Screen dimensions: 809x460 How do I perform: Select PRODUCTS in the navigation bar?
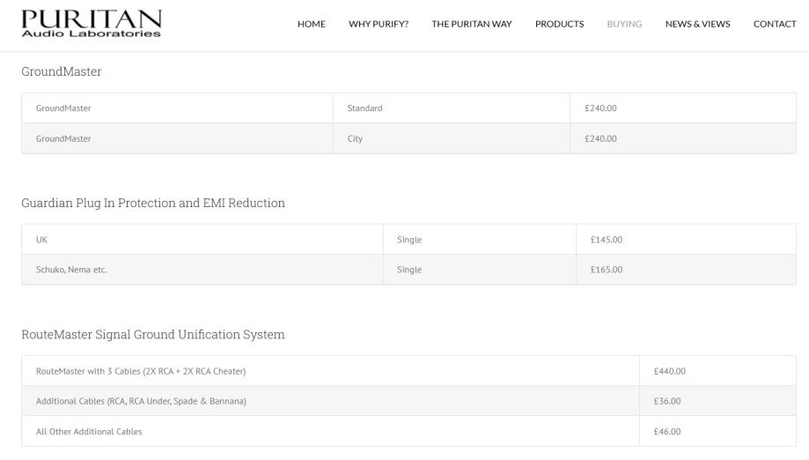tap(559, 24)
